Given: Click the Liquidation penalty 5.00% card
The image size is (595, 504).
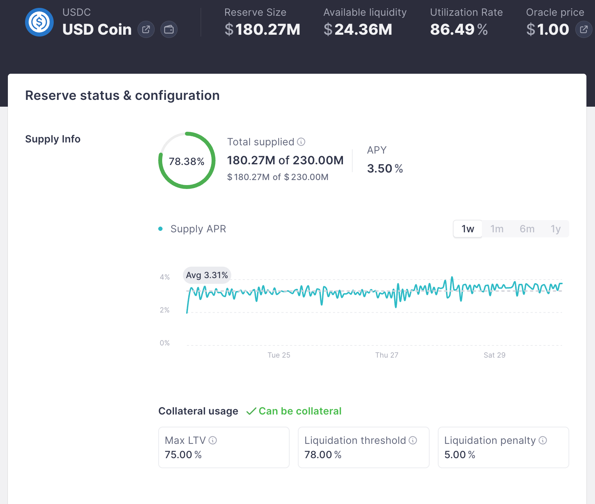Looking at the screenshot, I should 503,447.
